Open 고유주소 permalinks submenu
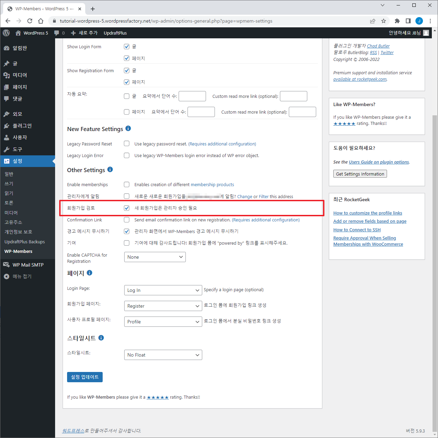Viewport: 438px width, 438px height. [13, 222]
